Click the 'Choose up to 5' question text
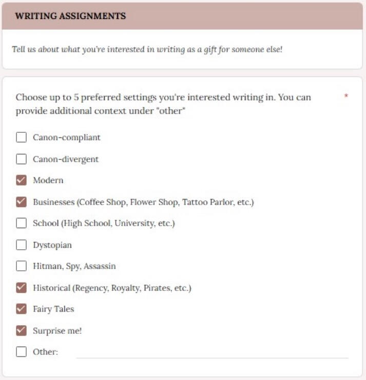 163,104
